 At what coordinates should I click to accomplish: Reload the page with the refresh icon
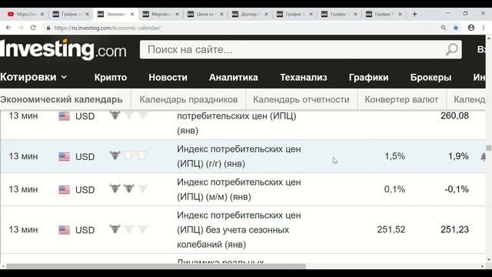33,28
